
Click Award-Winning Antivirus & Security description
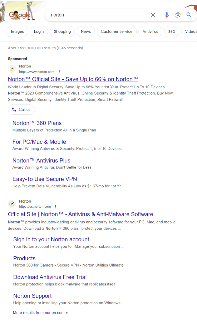click(67, 149)
